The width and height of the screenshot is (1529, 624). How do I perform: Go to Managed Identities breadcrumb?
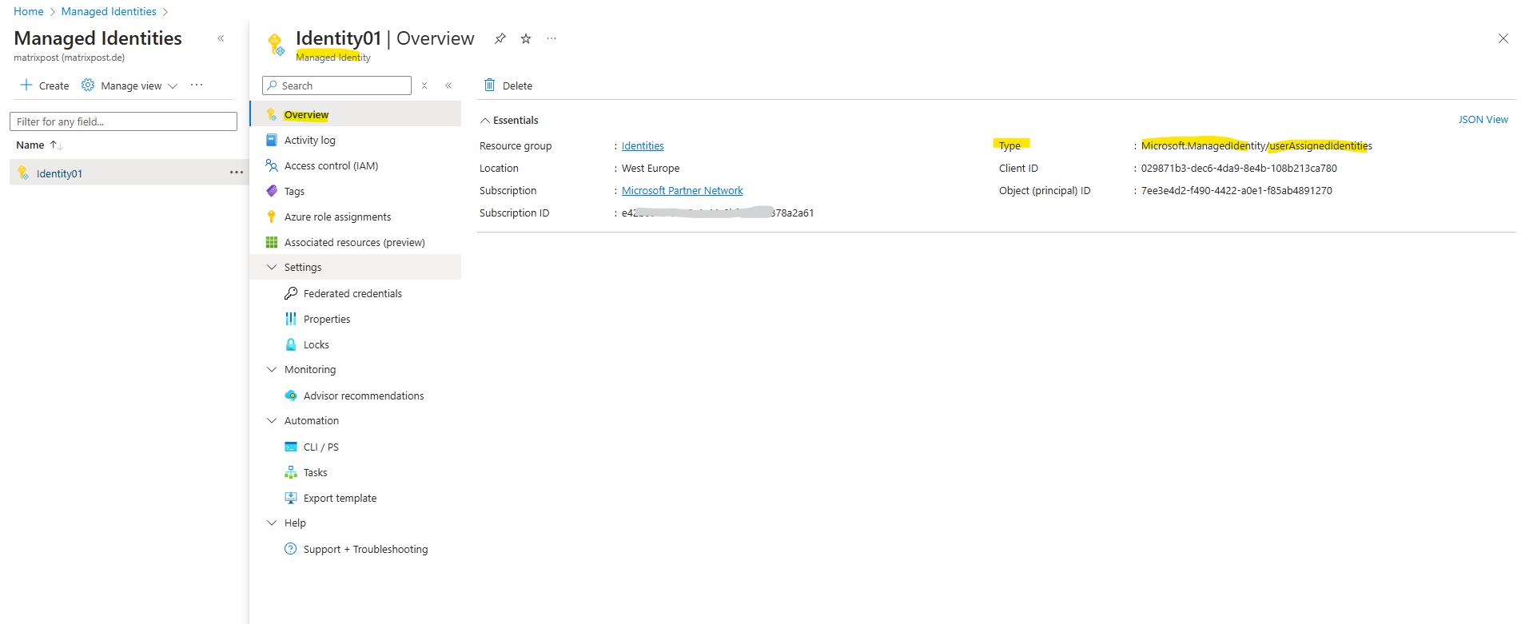click(x=109, y=11)
